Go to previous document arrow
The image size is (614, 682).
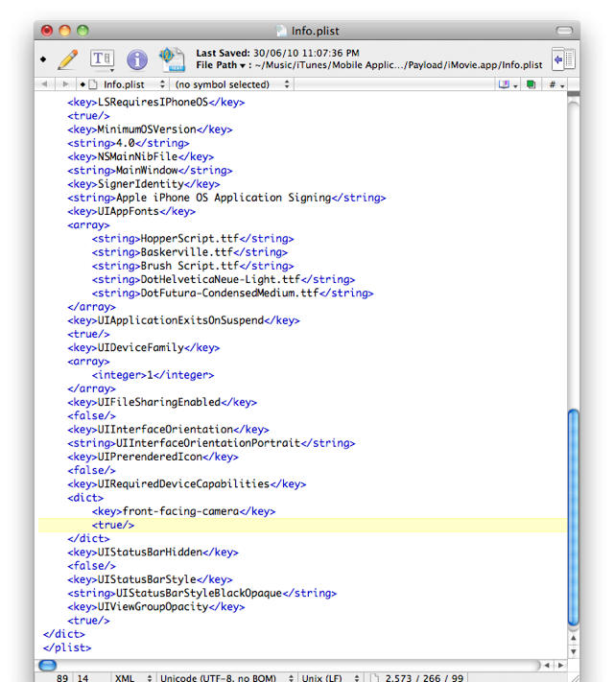[45, 84]
